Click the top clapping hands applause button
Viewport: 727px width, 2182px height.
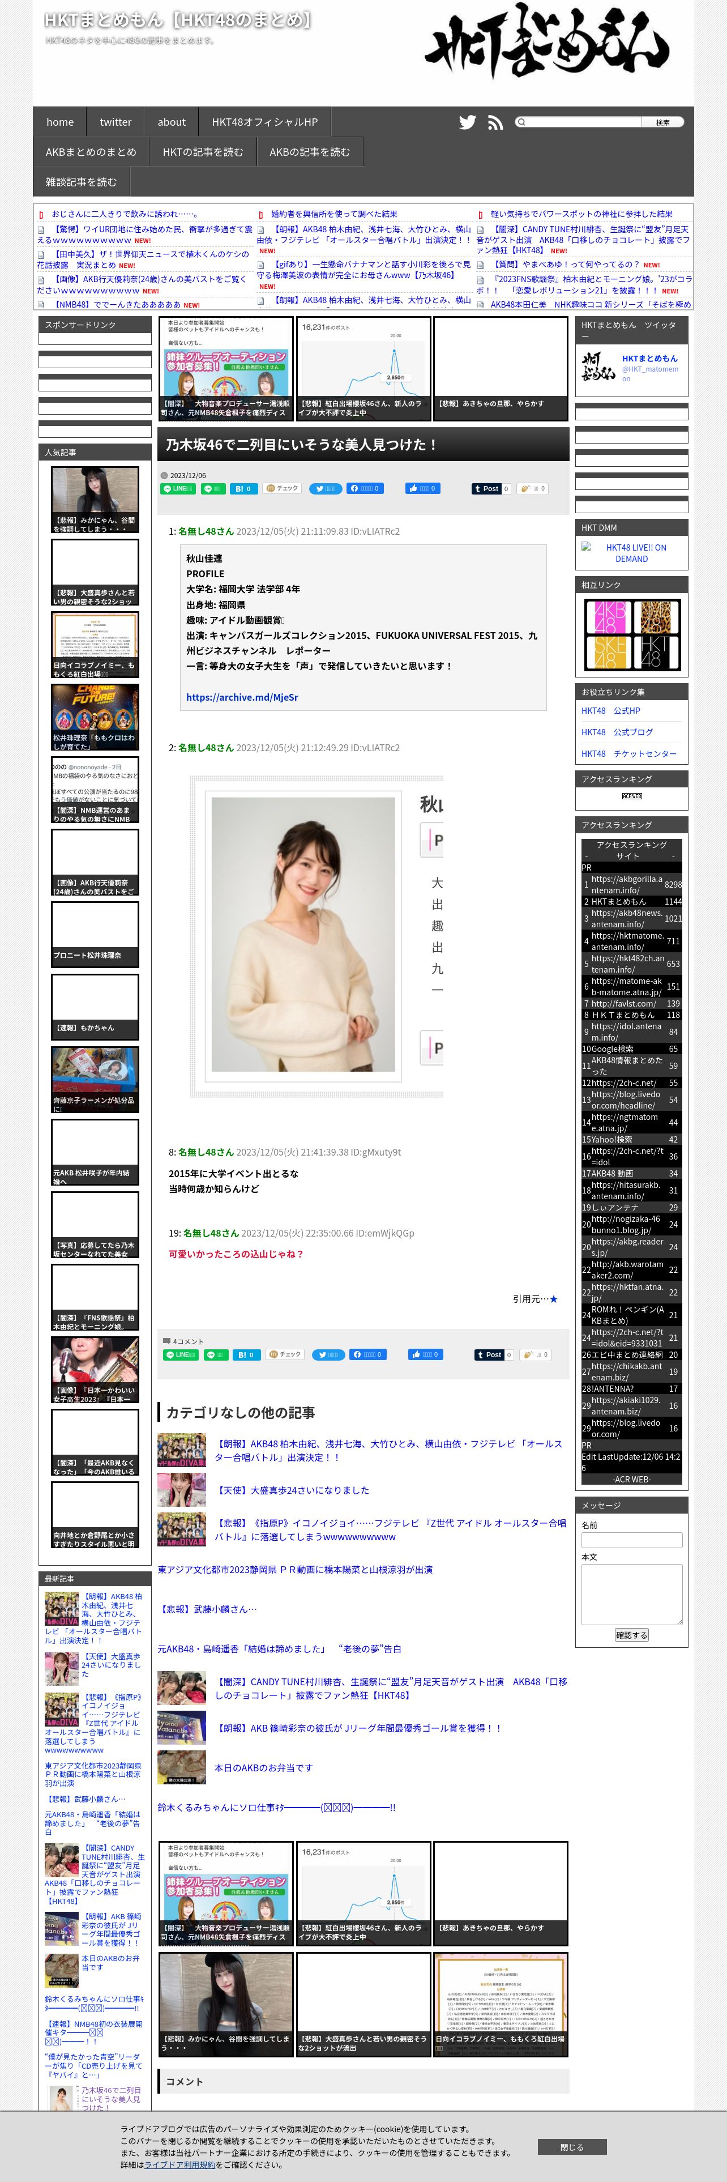(x=533, y=489)
